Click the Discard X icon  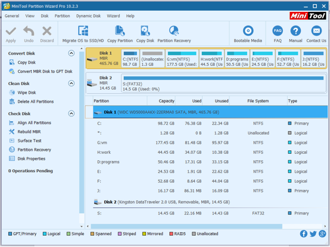[46, 31]
